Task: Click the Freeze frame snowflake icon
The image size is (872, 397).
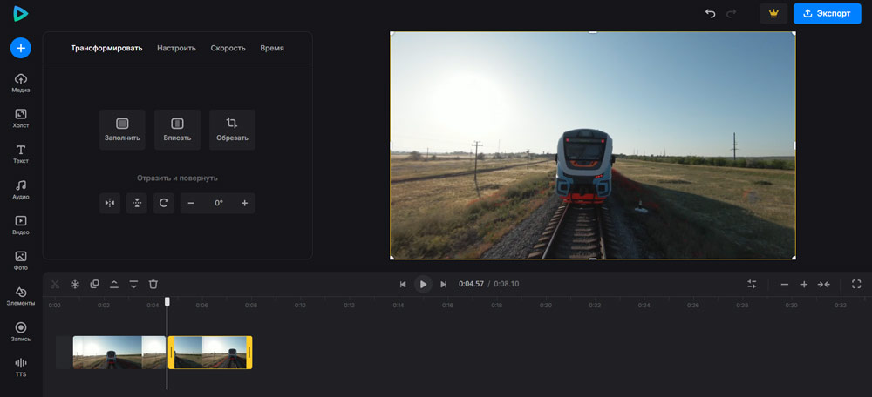Action: [75, 284]
